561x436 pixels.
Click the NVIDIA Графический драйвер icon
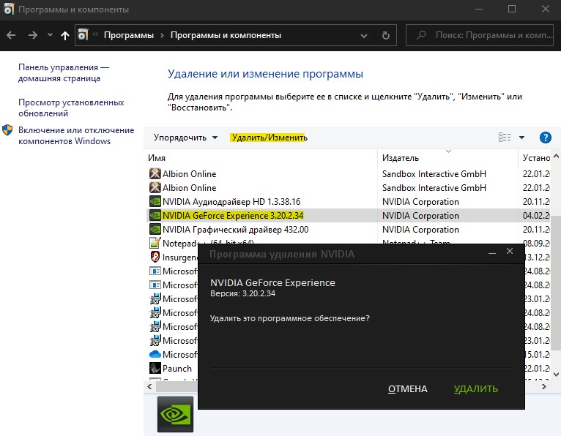coord(155,230)
